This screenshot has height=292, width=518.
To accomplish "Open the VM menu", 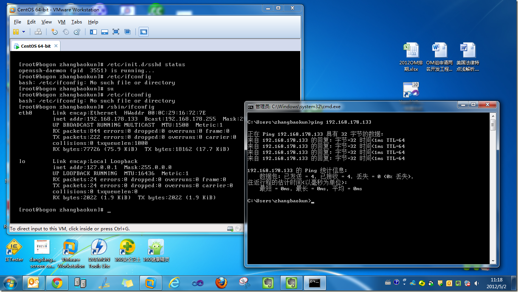I will (62, 22).
